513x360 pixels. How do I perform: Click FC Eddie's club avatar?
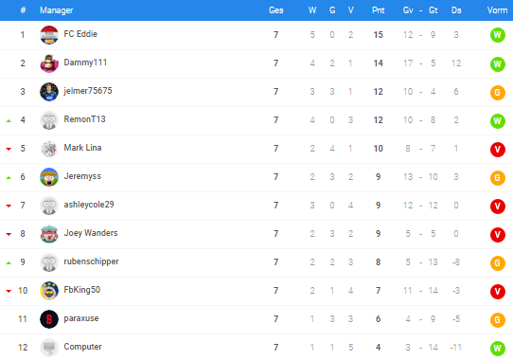(49, 35)
